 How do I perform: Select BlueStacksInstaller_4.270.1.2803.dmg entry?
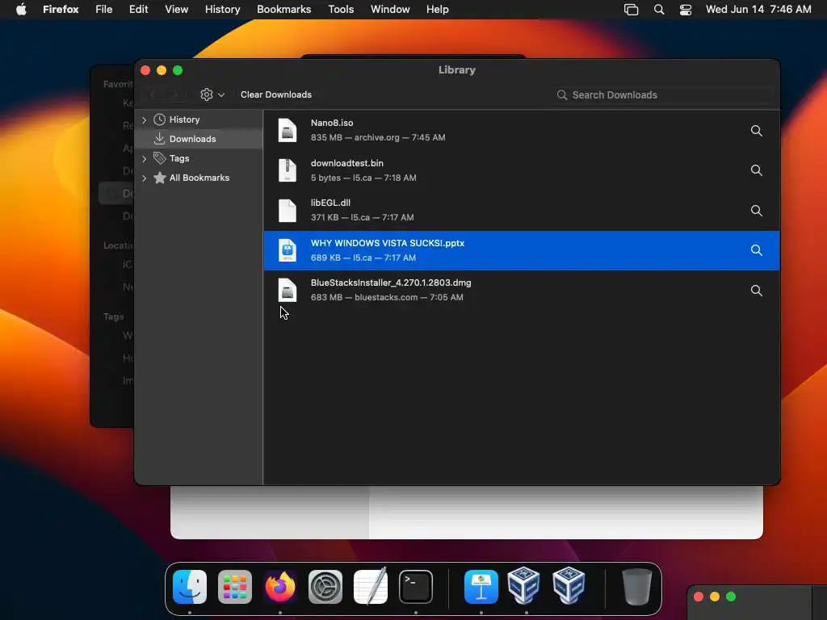(522, 290)
